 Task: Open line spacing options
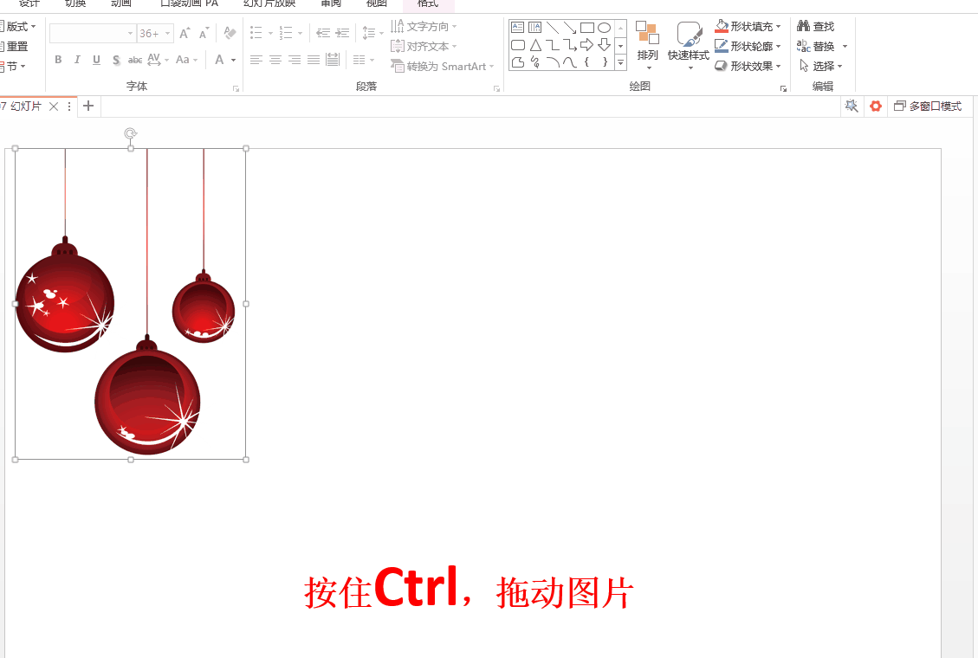(x=373, y=33)
